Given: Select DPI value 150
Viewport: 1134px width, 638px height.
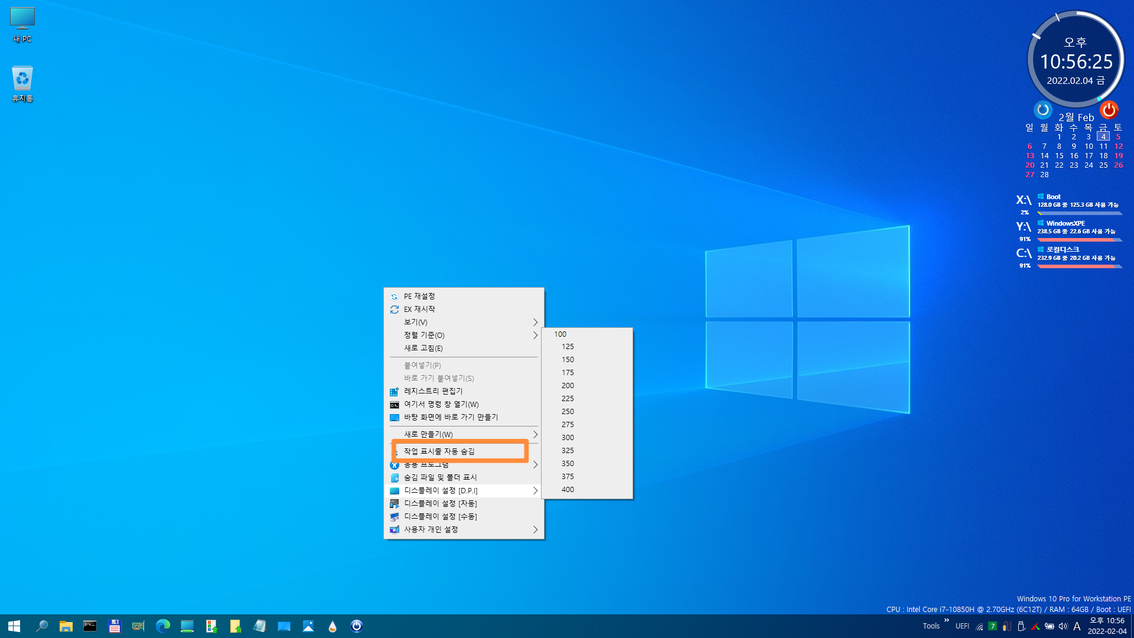Looking at the screenshot, I should pos(587,360).
